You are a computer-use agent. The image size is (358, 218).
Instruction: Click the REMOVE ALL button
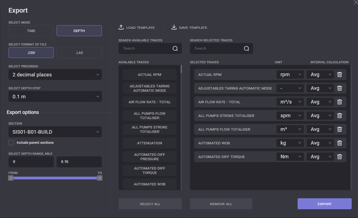click(221, 204)
